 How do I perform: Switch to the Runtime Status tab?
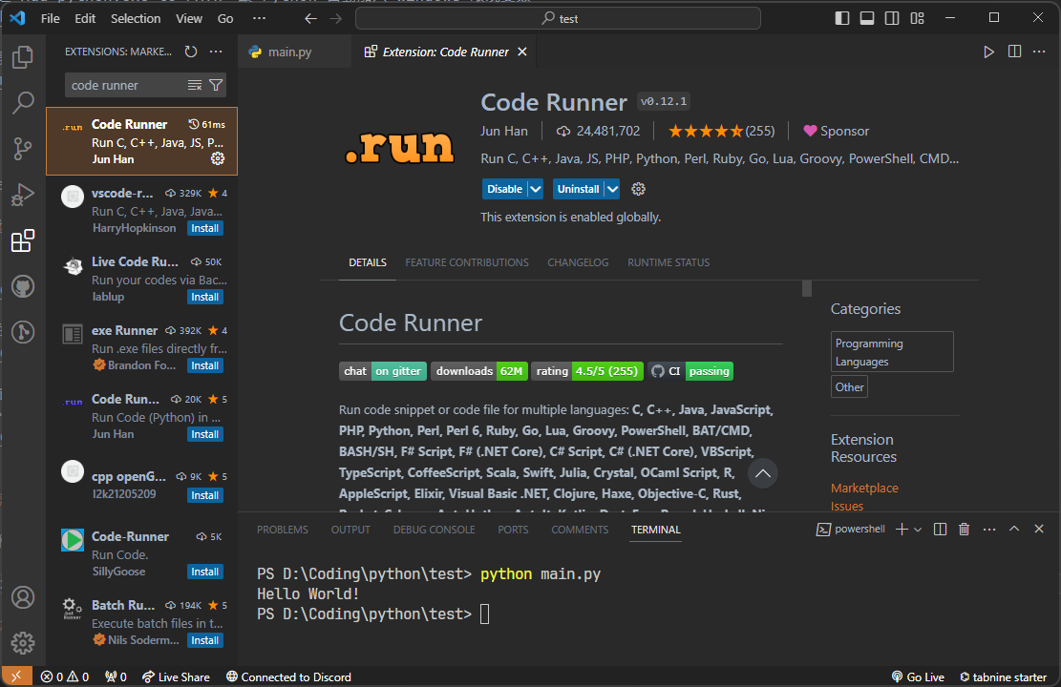[x=668, y=262]
